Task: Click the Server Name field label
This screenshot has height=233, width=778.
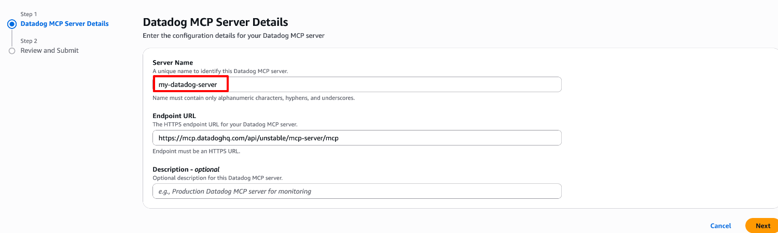Action: pos(173,63)
